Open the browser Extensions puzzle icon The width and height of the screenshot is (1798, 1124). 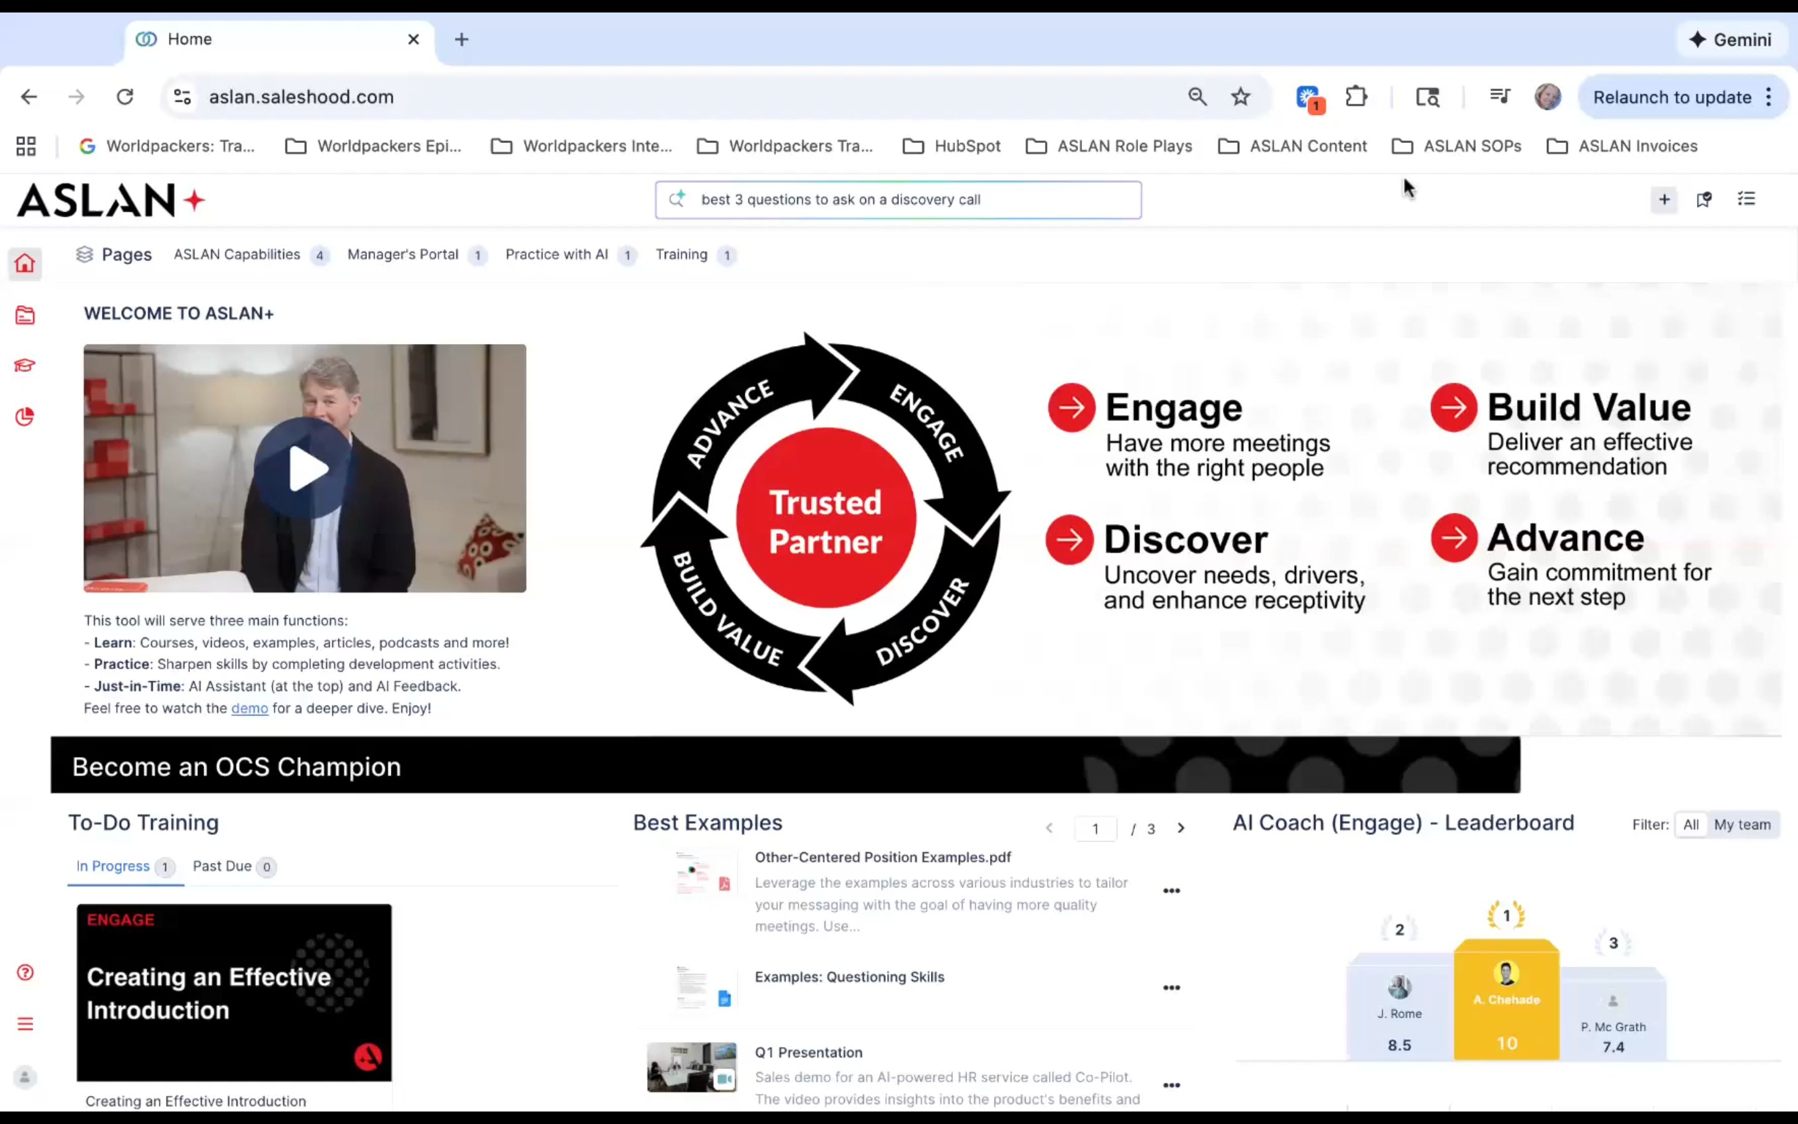tap(1356, 97)
